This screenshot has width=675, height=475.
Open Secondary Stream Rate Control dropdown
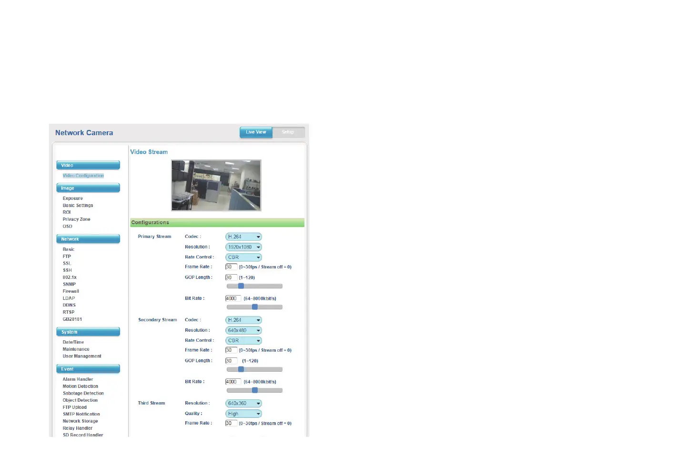[x=243, y=340]
